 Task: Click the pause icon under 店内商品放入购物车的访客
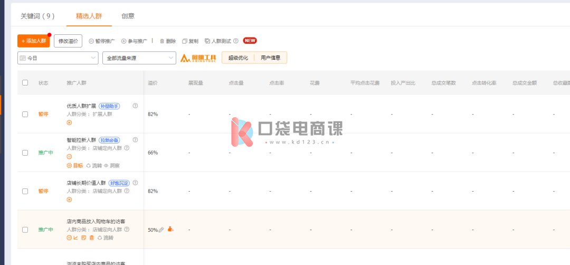coord(70,238)
